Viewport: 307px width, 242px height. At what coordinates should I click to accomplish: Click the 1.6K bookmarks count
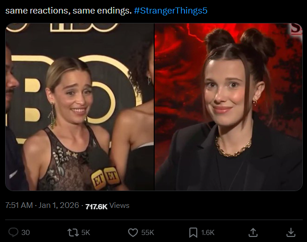[x=208, y=233]
